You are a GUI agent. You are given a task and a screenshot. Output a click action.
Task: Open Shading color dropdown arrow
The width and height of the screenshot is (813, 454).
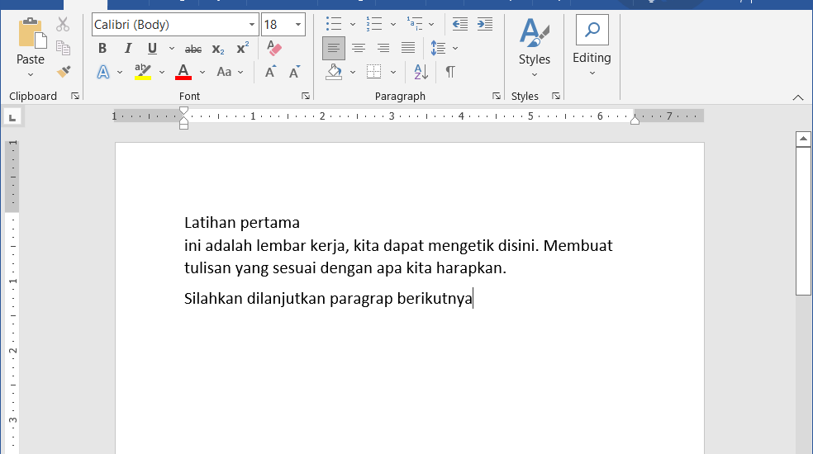click(353, 72)
